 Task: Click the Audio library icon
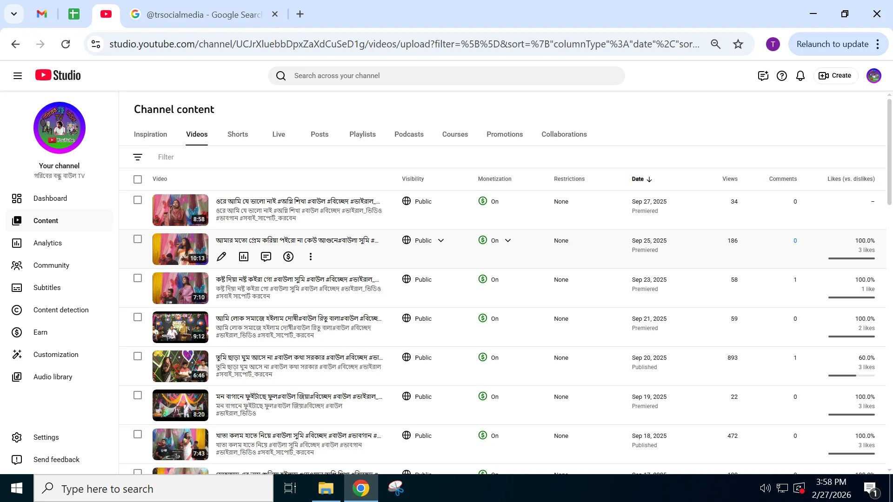17,377
